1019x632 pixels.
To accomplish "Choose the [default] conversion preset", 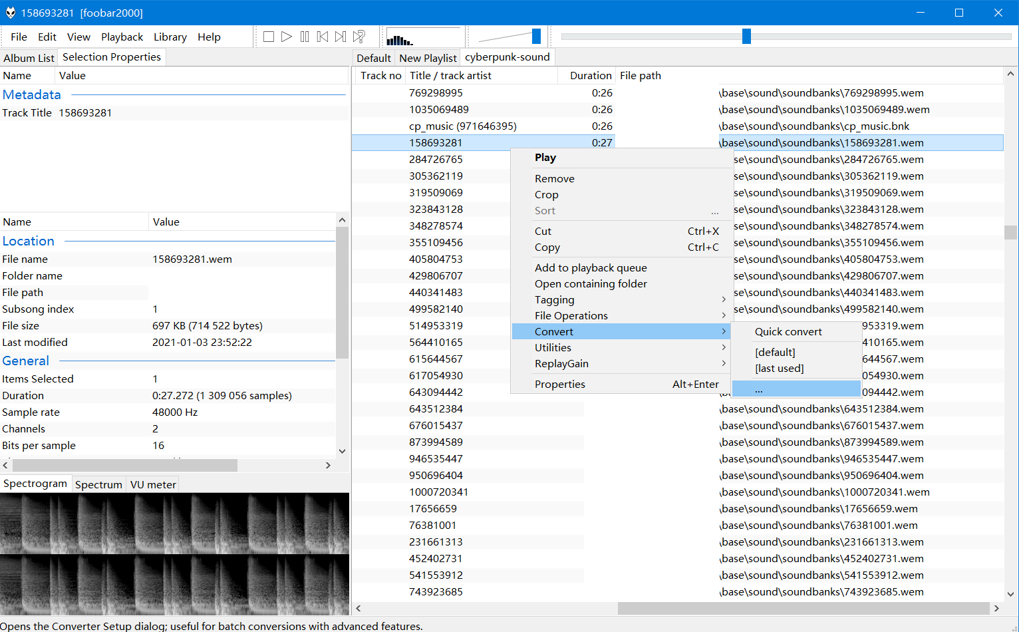I will click(x=796, y=352).
